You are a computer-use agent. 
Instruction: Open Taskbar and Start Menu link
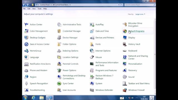pos(139,84)
